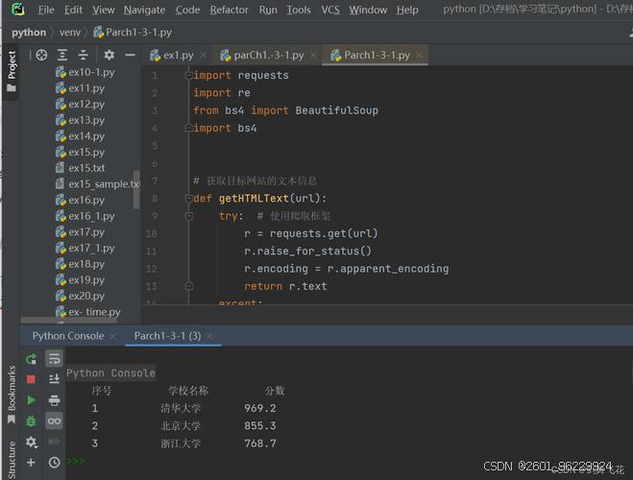Expand all items in project tree
The height and width of the screenshot is (480, 633).
tap(62, 55)
